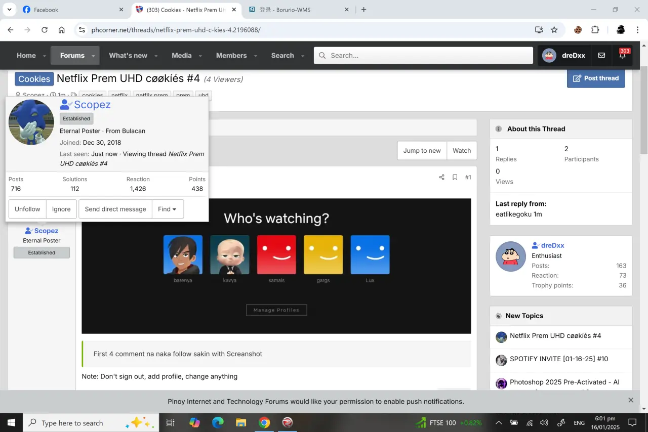Expand the What's new dropdown arrow

[x=156, y=56]
